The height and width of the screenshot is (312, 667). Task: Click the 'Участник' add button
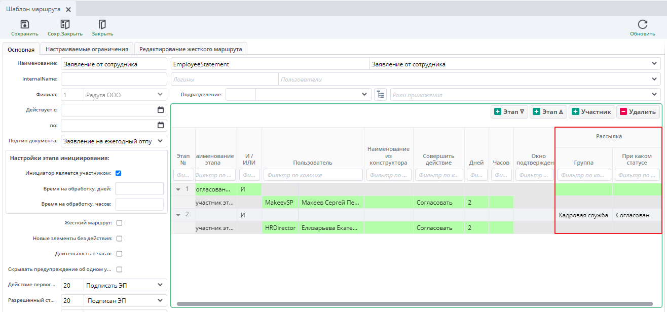point(592,112)
